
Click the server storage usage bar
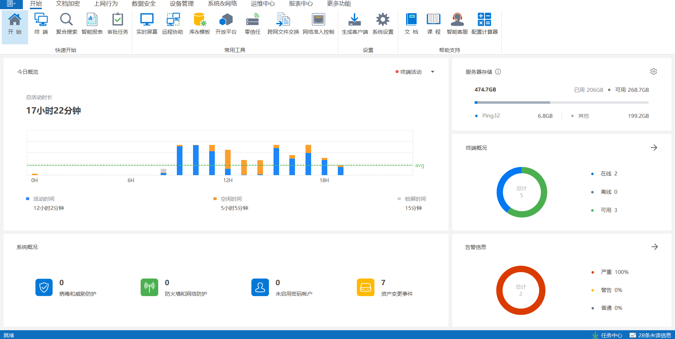(x=561, y=103)
